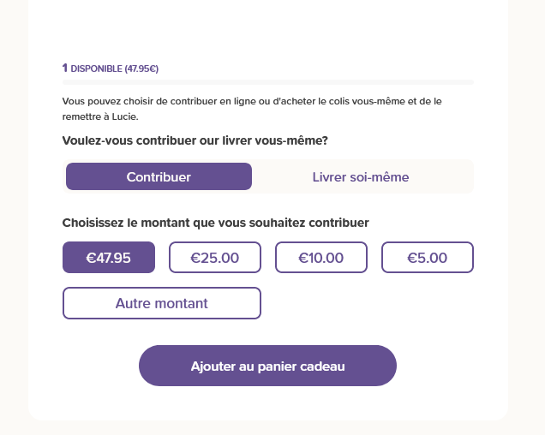545x435 pixels.
Task: Open the Autre montant custom amount option
Action: pyautogui.click(x=162, y=303)
